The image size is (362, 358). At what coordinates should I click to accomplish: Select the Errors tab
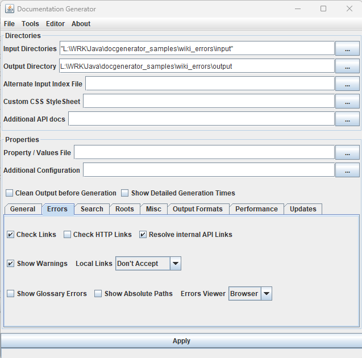point(58,209)
